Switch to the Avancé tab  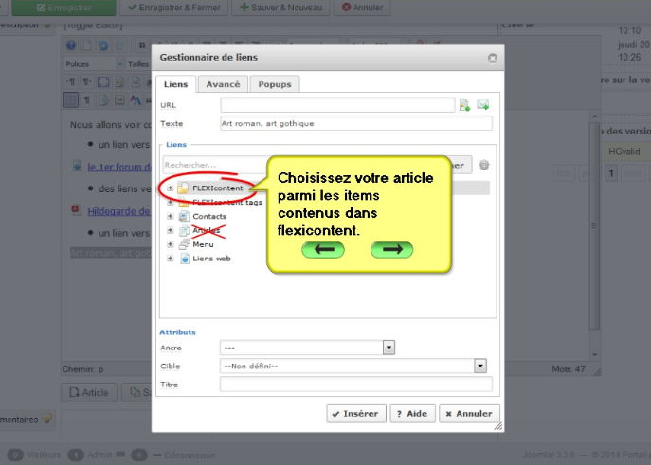pos(223,84)
